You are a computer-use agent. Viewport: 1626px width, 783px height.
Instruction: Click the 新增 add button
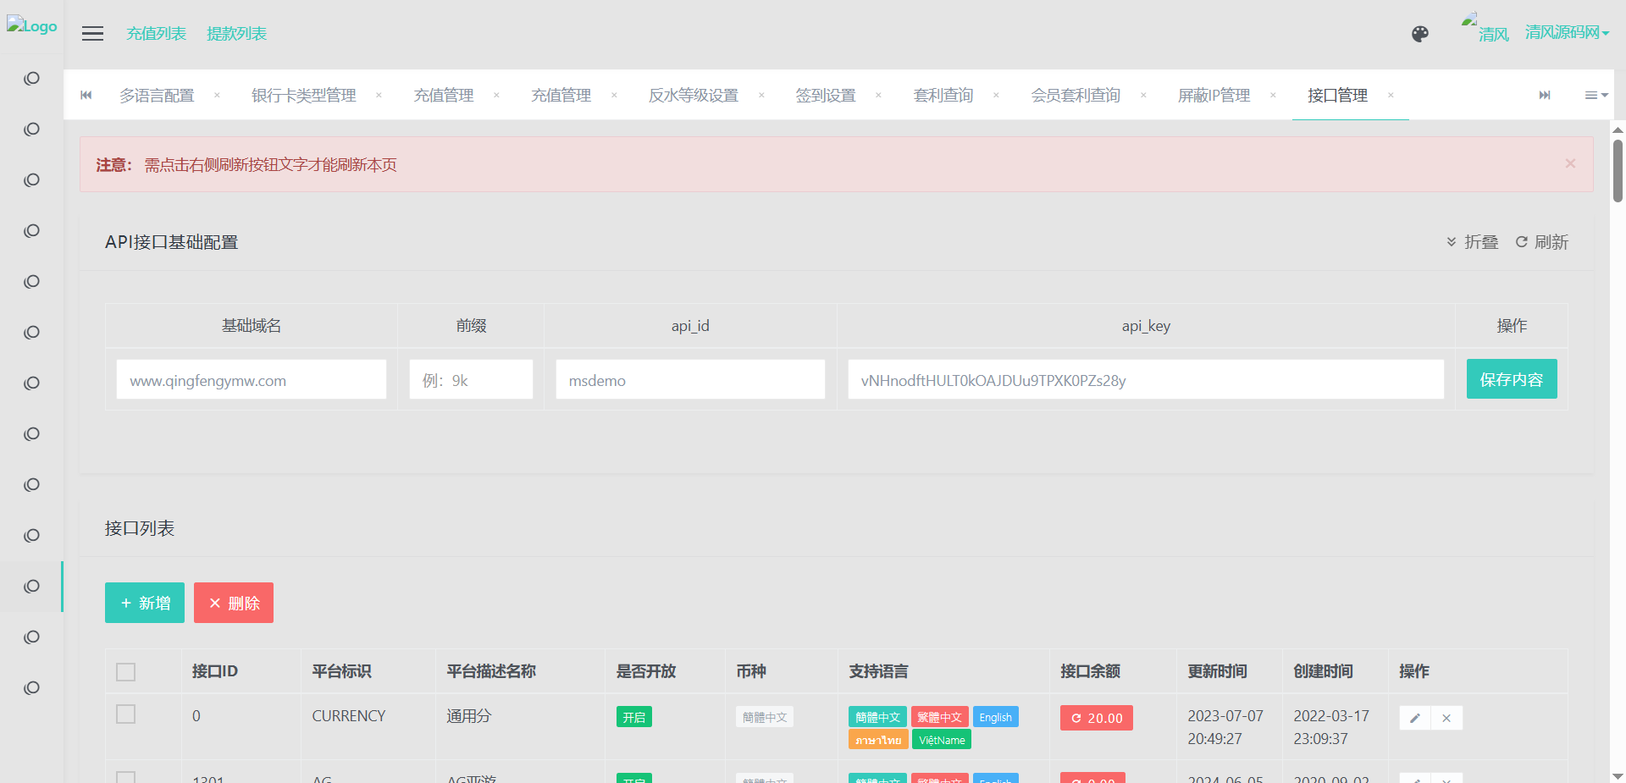145,603
